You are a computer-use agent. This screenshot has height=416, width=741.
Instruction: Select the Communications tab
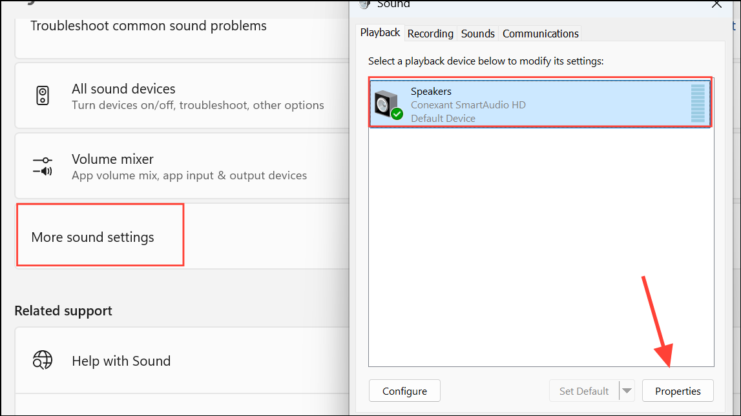pyautogui.click(x=540, y=34)
